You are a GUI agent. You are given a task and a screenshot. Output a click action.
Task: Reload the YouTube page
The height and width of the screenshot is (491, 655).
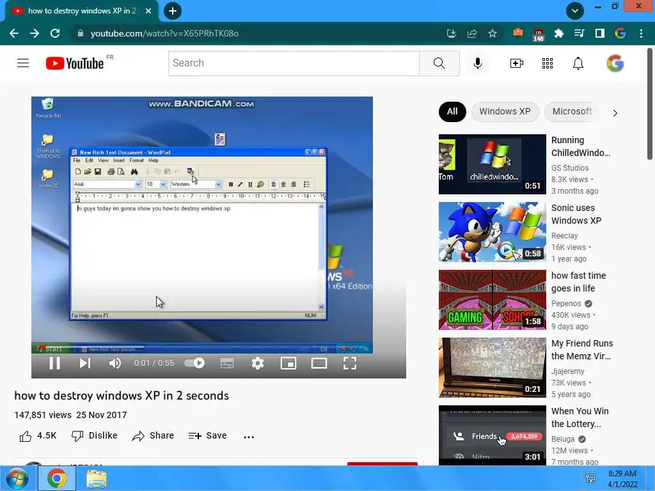[55, 33]
